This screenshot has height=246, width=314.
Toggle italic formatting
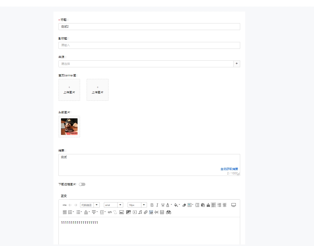(157, 205)
